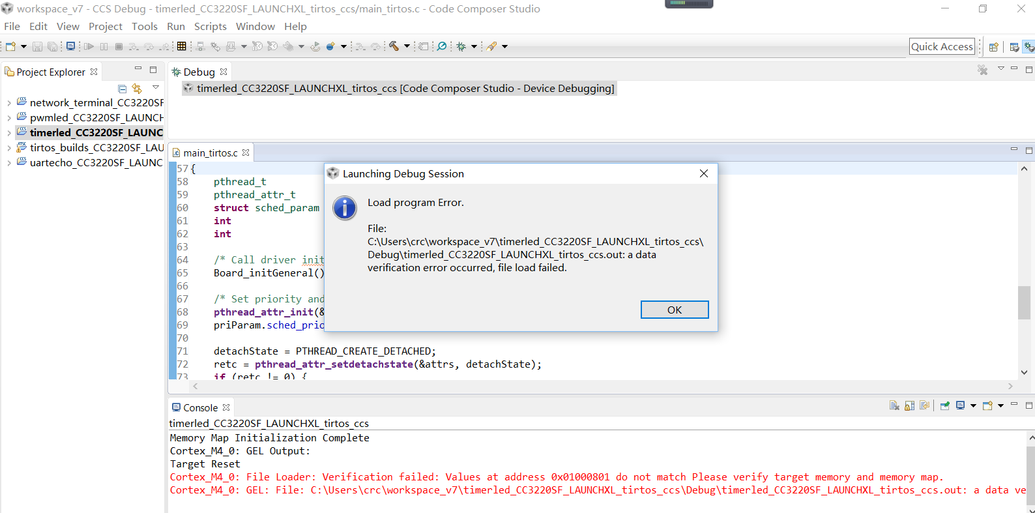Open the New file dropdown arrow
The width and height of the screenshot is (1035, 513).
point(23,46)
